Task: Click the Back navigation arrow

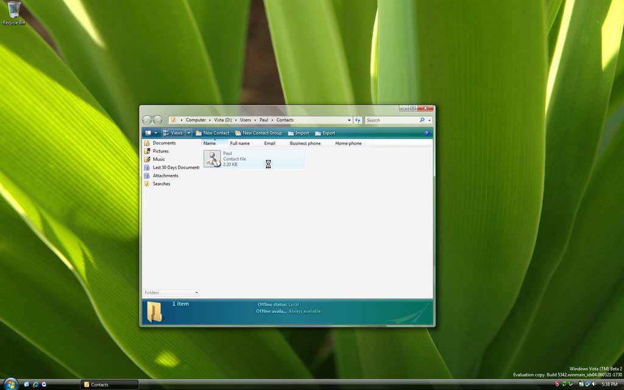Action: (x=147, y=120)
